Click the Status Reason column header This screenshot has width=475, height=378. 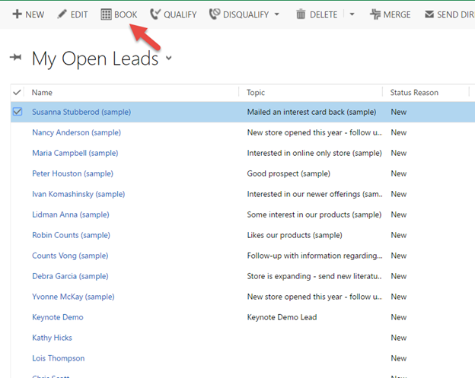click(414, 92)
